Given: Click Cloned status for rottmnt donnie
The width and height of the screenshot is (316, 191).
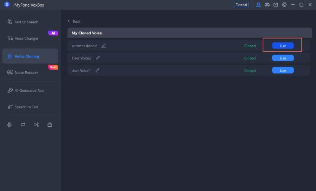Looking at the screenshot, I should tap(250, 46).
